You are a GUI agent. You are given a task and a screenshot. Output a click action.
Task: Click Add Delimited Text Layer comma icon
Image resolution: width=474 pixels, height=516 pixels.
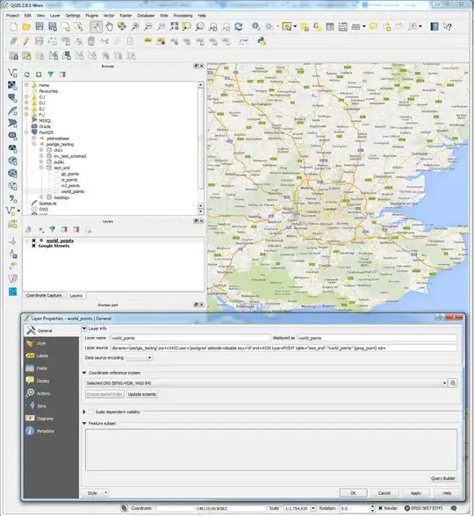12,198
